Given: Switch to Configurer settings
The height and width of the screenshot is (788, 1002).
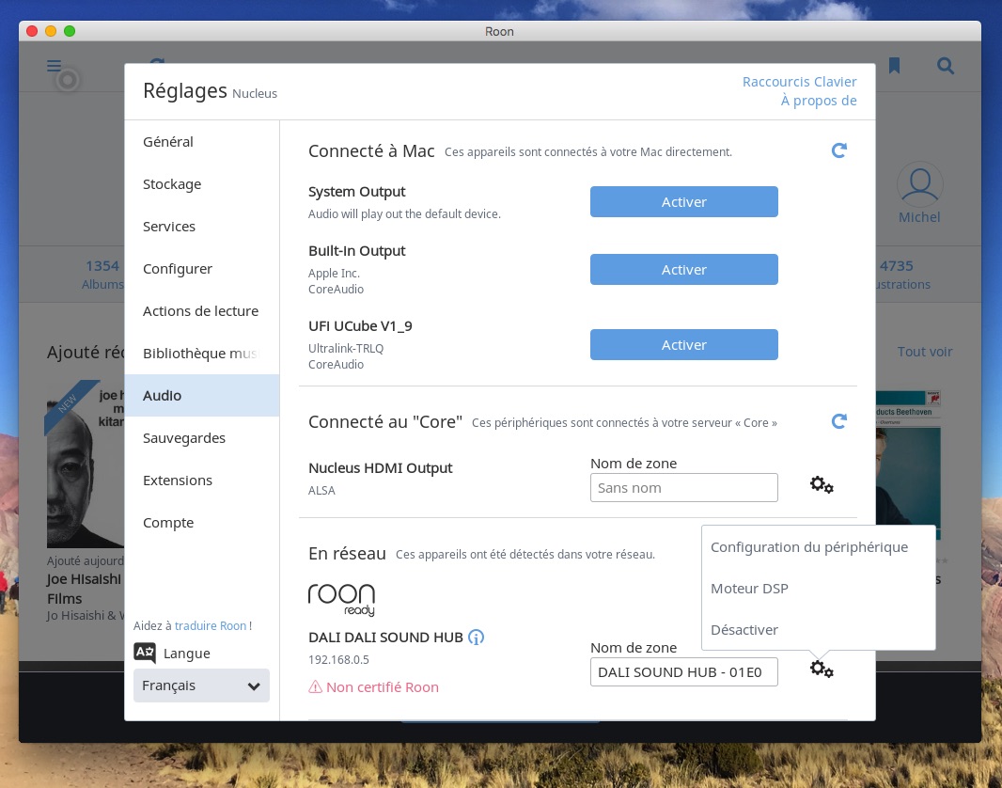Looking at the screenshot, I should click(x=202, y=268).
